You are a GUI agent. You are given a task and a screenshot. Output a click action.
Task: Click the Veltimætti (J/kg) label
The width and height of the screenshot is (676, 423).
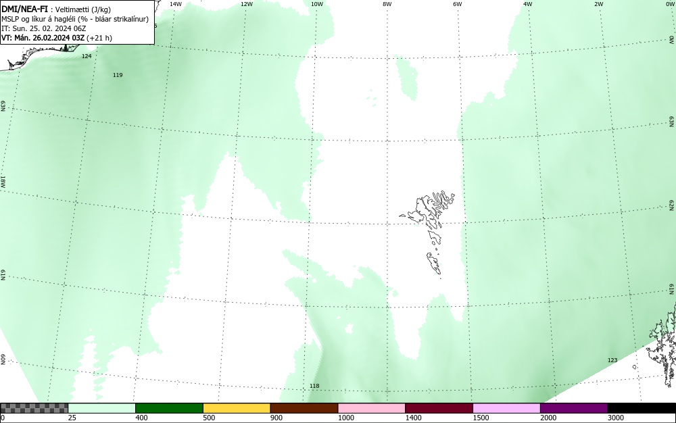pyautogui.click(x=83, y=9)
